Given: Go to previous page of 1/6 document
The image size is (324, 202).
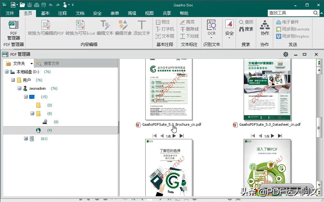Looking at the screenshot, I should (162, 136).
